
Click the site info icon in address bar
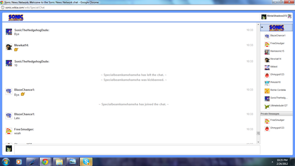click(x=3, y=7)
